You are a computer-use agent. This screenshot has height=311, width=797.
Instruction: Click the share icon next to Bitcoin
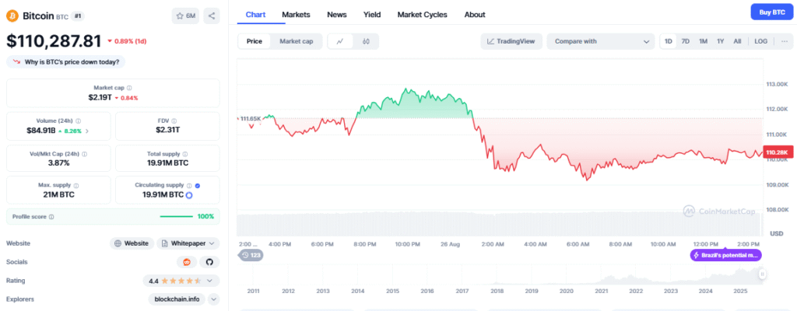pos(212,16)
